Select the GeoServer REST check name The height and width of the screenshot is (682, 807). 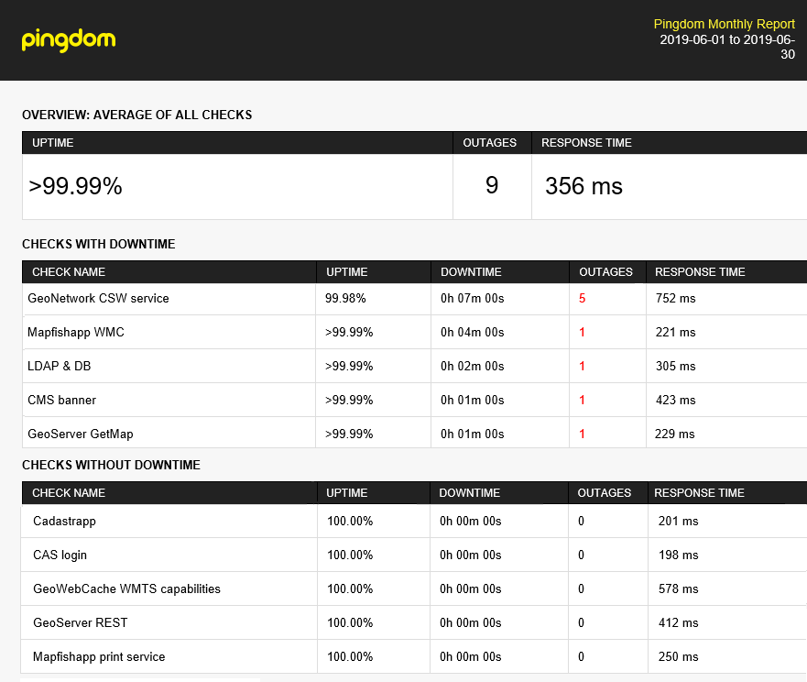pyautogui.click(x=81, y=622)
